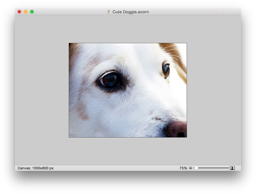
Task: Click the gray workspace area above the canvas
Action: 128,28
